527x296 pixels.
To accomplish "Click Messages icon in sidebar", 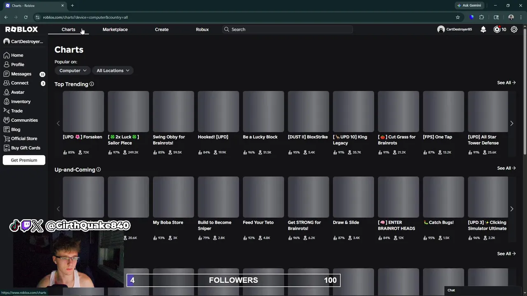I will 7,74.
